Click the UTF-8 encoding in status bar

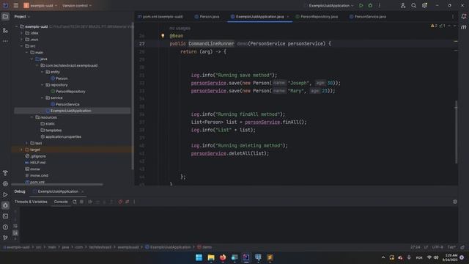point(437,247)
